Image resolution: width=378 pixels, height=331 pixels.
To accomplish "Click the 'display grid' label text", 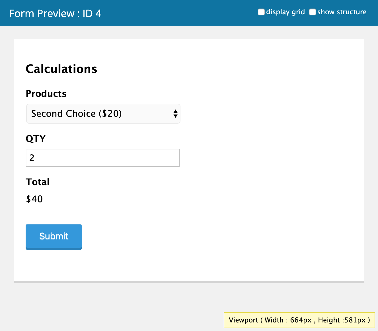I will coord(285,12).
